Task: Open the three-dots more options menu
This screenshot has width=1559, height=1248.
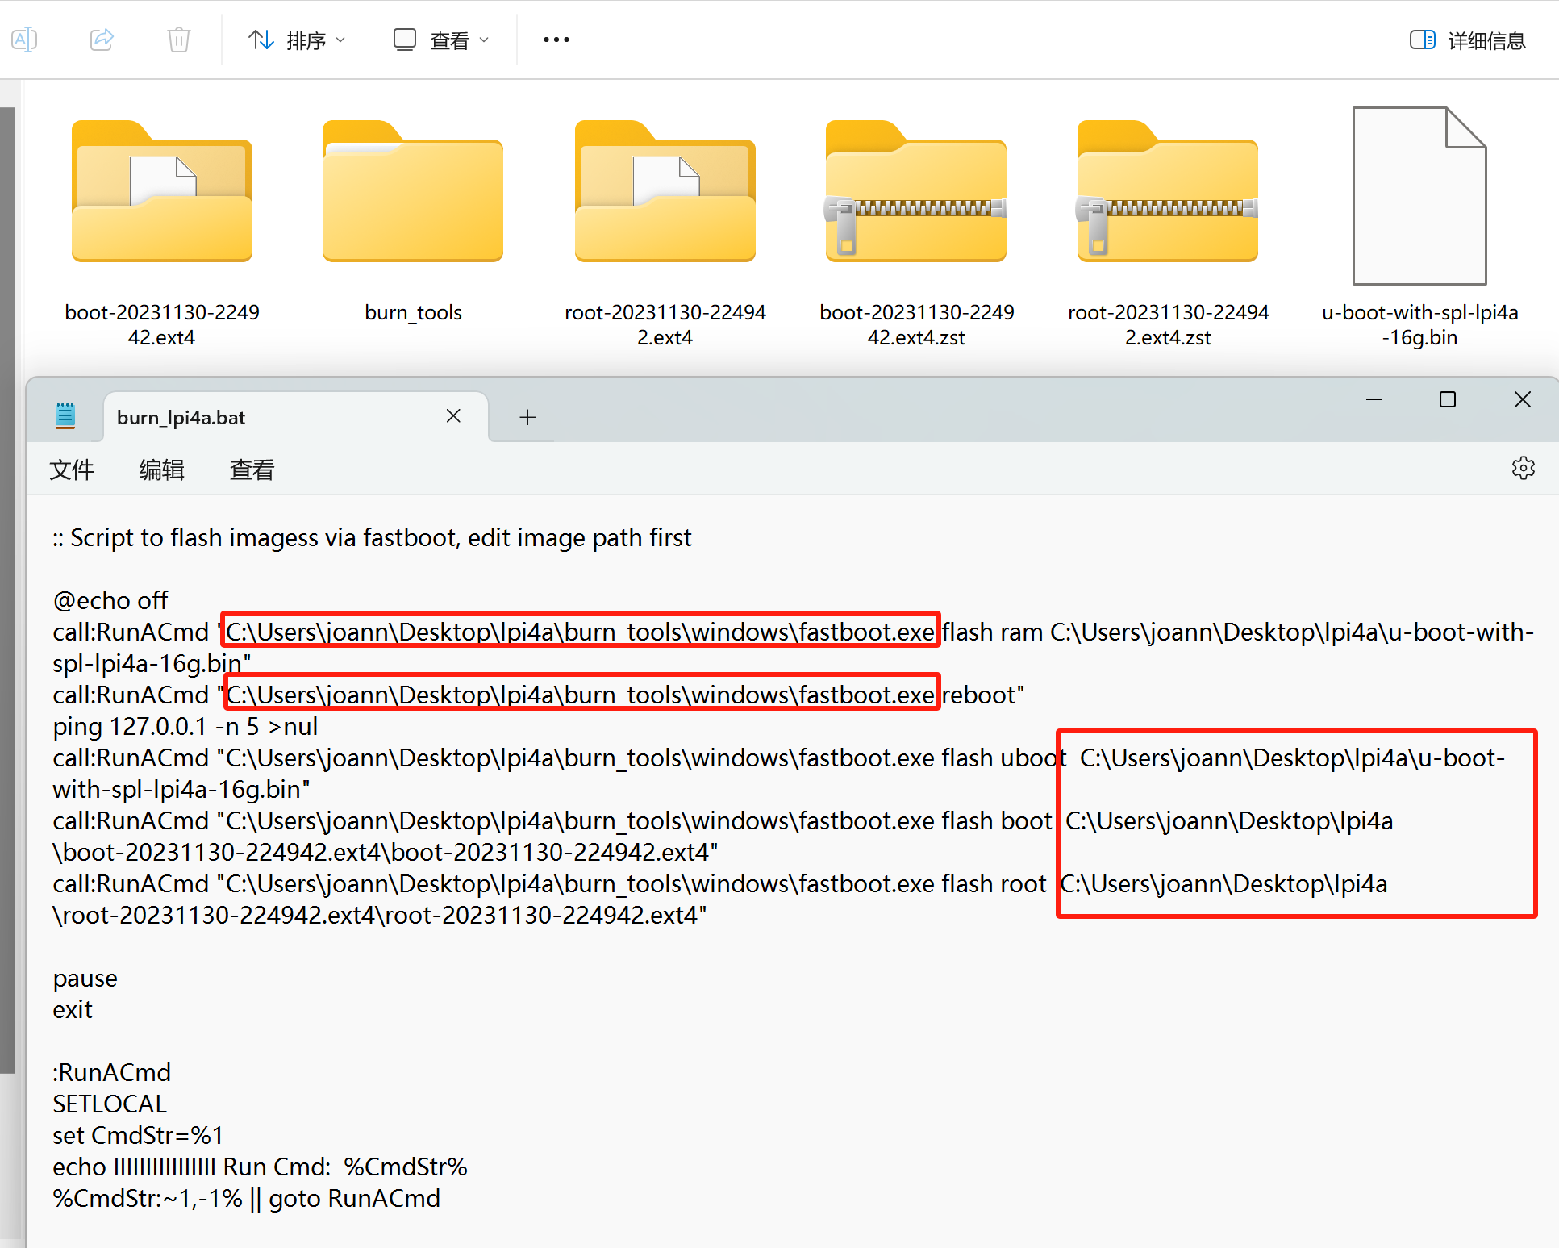Action: click(x=556, y=40)
